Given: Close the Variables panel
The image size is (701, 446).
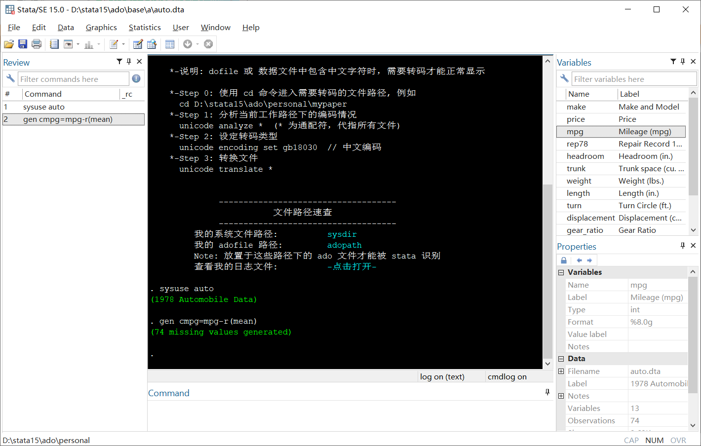Looking at the screenshot, I should pos(693,62).
